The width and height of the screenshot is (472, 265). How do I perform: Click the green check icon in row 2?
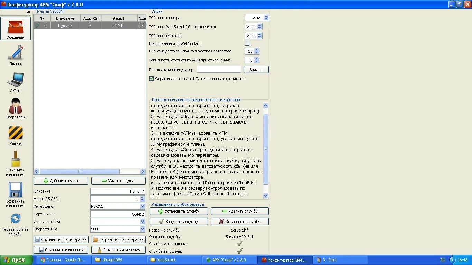37,25
